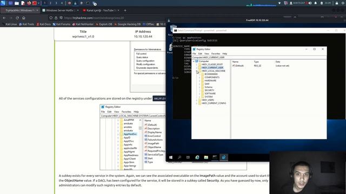The height and width of the screenshot is (194, 346).
Task: Switch to Command Prompt on the Windows taskbar
Action: pyautogui.click(x=215, y=157)
